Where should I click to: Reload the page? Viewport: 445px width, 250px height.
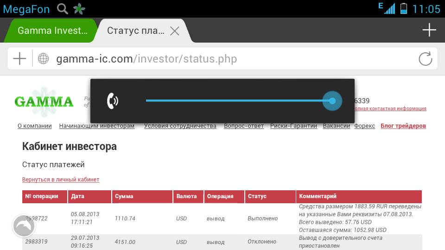click(x=426, y=59)
